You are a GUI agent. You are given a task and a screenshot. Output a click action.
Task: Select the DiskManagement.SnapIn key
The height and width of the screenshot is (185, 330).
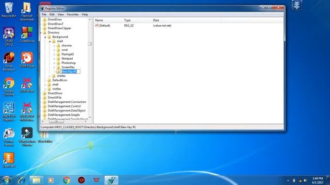(x=64, y=115)
